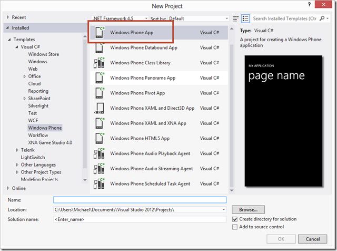Click the Audio Streaming Agent icon
This screenshot has width=337, height=251.
(x=100, y=169)
